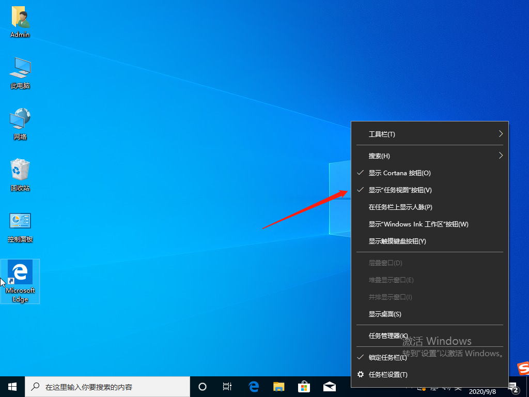Open the Mail app from the taskbar
Screen dimensions: 529x397
pyautogui.click(x=329, y=386)
